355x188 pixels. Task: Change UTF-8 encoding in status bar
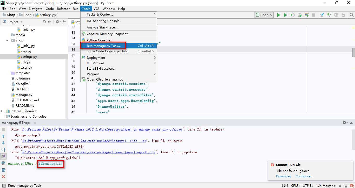(x=308, y=186)
